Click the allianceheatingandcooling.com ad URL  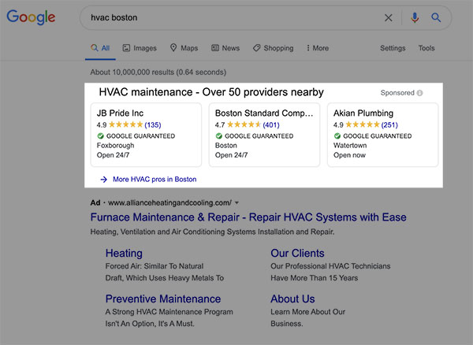pyautogui.click(x=169, y=202)
